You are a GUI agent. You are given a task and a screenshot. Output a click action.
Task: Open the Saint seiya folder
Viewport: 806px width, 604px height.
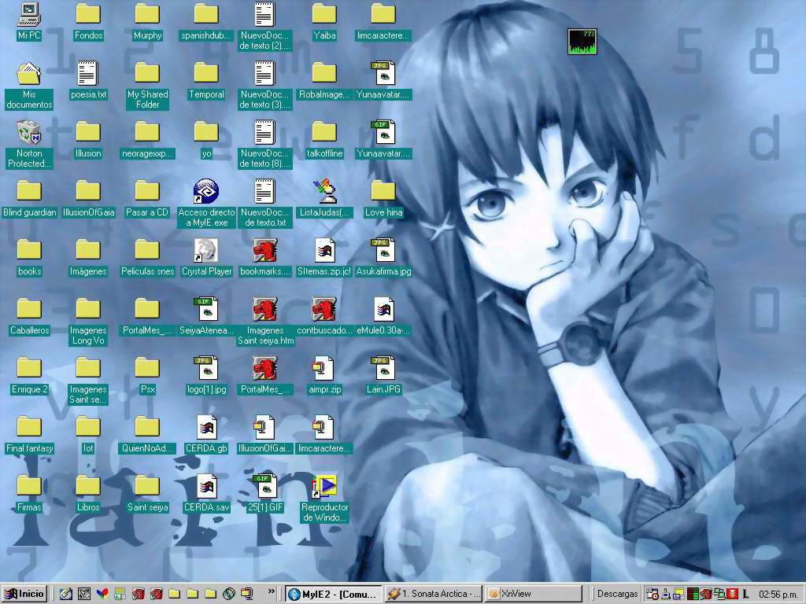[x=147, y=487]
